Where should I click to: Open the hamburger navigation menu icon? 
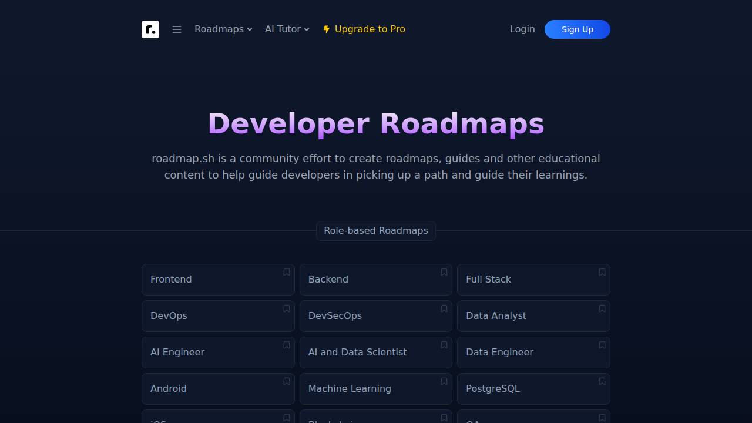(177, 29)
